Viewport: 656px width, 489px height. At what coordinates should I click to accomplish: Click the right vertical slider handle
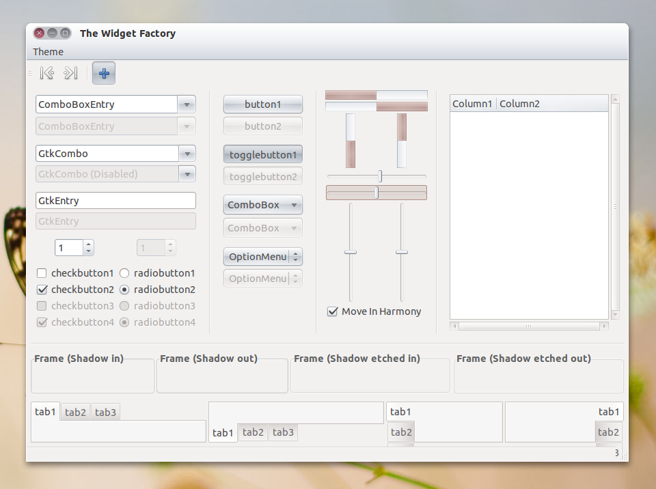click(402, 252)
